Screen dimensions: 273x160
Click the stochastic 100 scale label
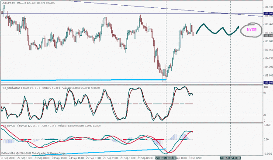[x=266, y=87]
